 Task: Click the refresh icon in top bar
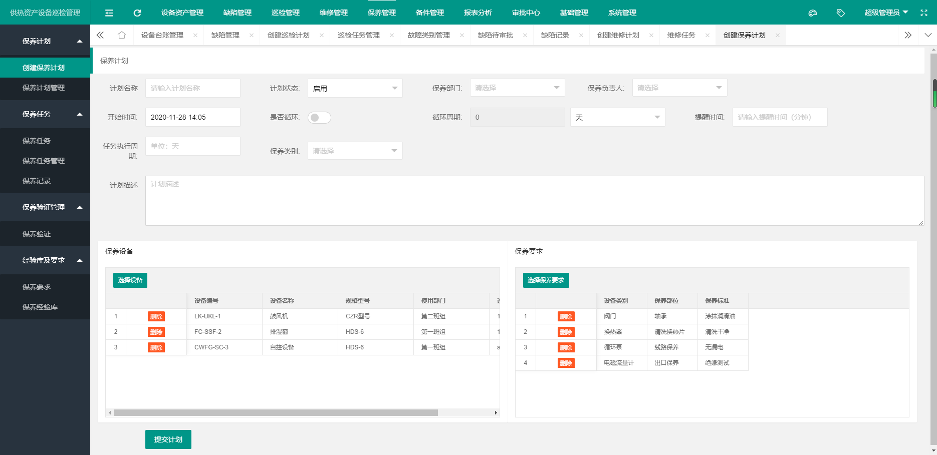137,13
